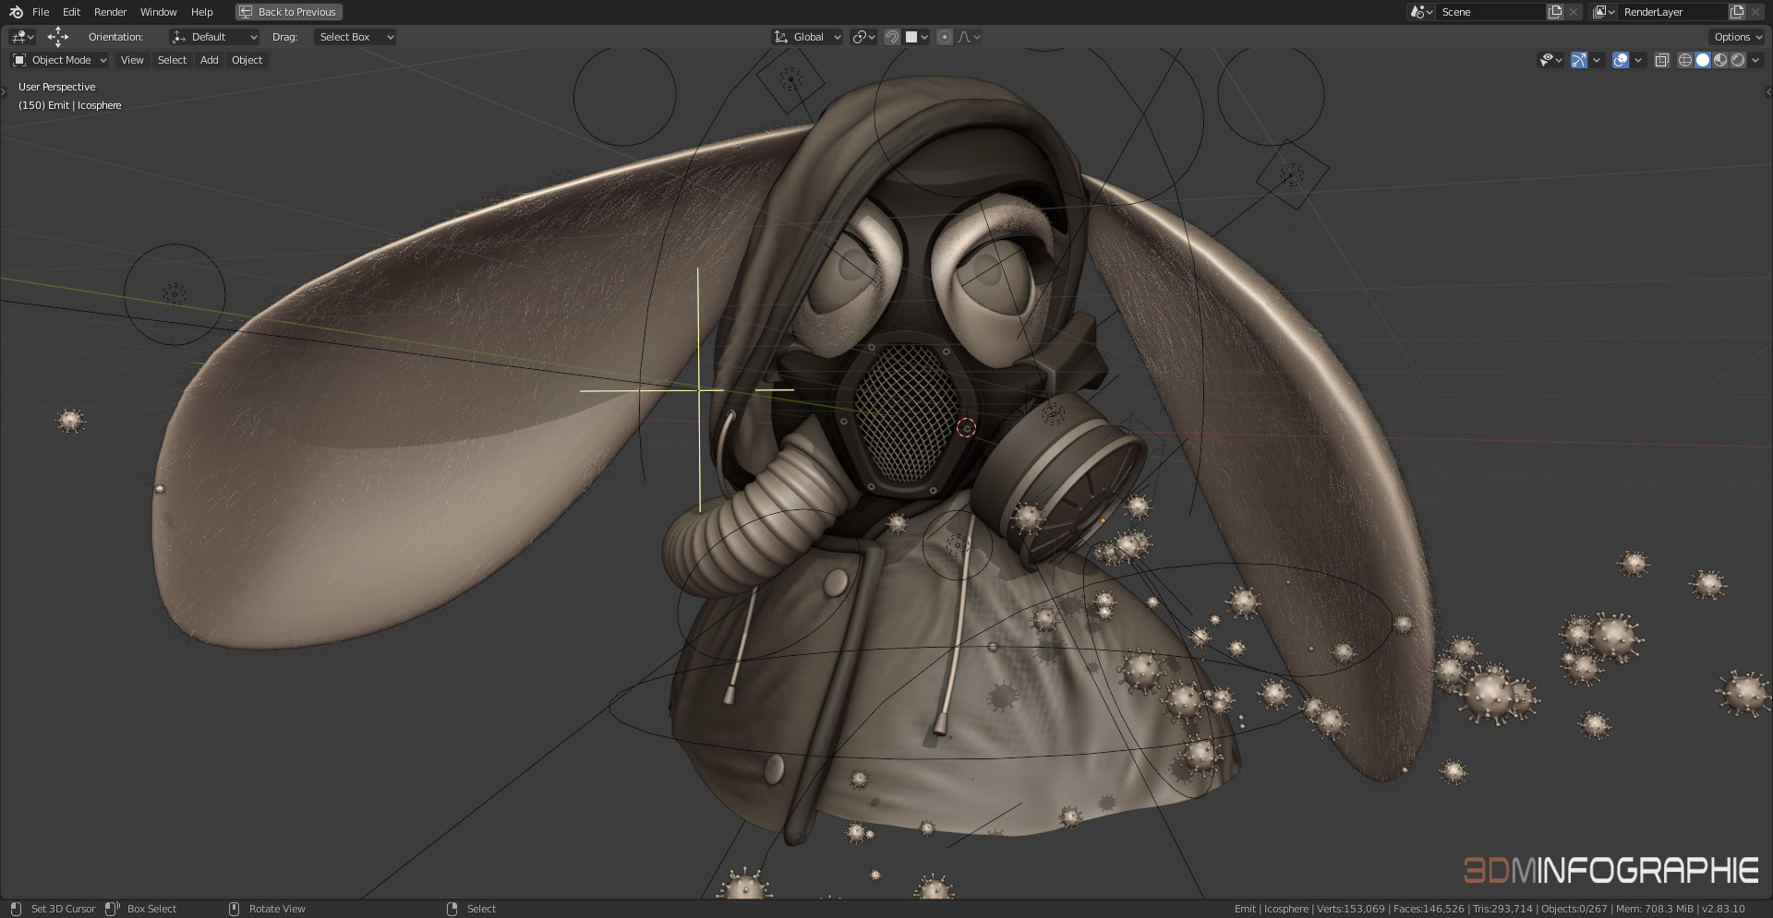Viewport: 1773px width, 918px height.
Task: Click the User Perspective label
Action: pos(57,87)
